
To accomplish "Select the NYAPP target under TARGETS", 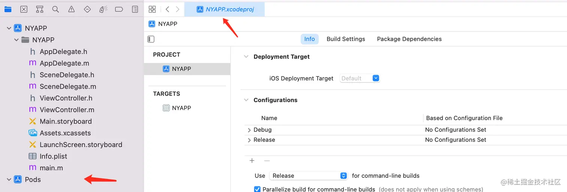I will tap(181, 108).
